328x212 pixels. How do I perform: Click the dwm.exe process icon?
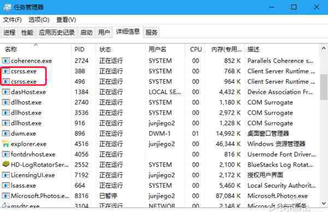pyautogui.click(x=5, y=134)
